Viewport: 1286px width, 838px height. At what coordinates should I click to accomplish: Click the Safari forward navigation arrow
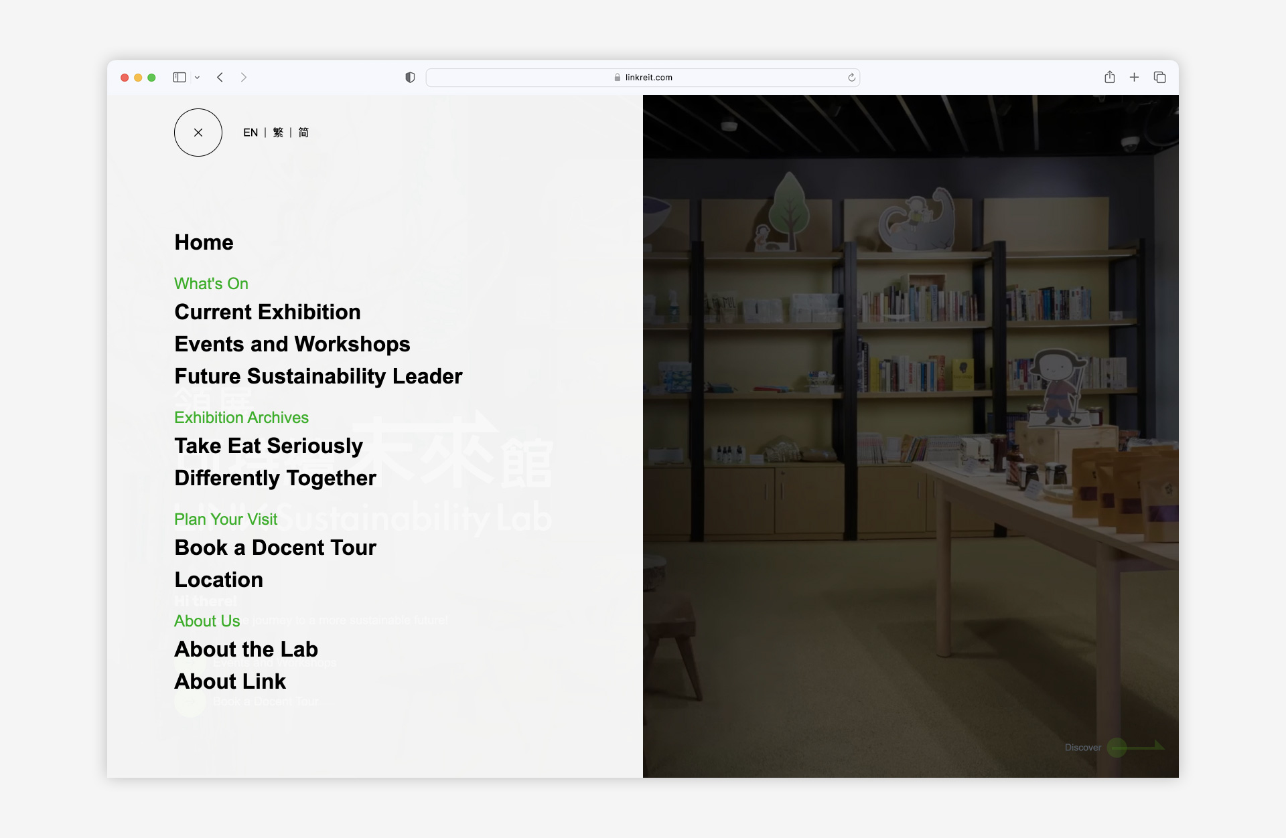pos(246,78)
